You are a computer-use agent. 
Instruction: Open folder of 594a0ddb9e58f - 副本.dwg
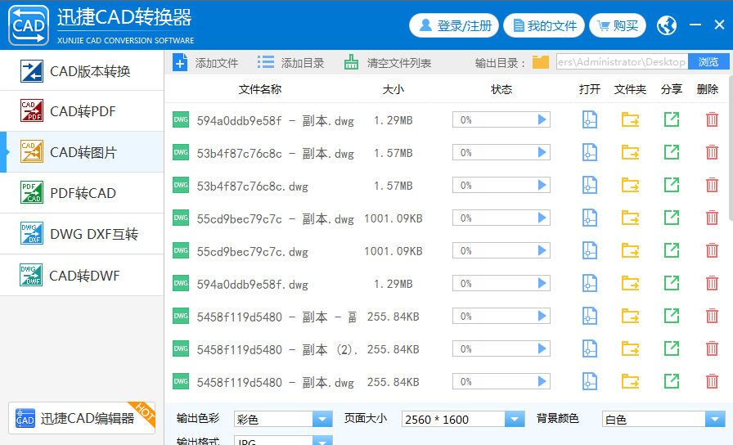click(x=630, y=119)
